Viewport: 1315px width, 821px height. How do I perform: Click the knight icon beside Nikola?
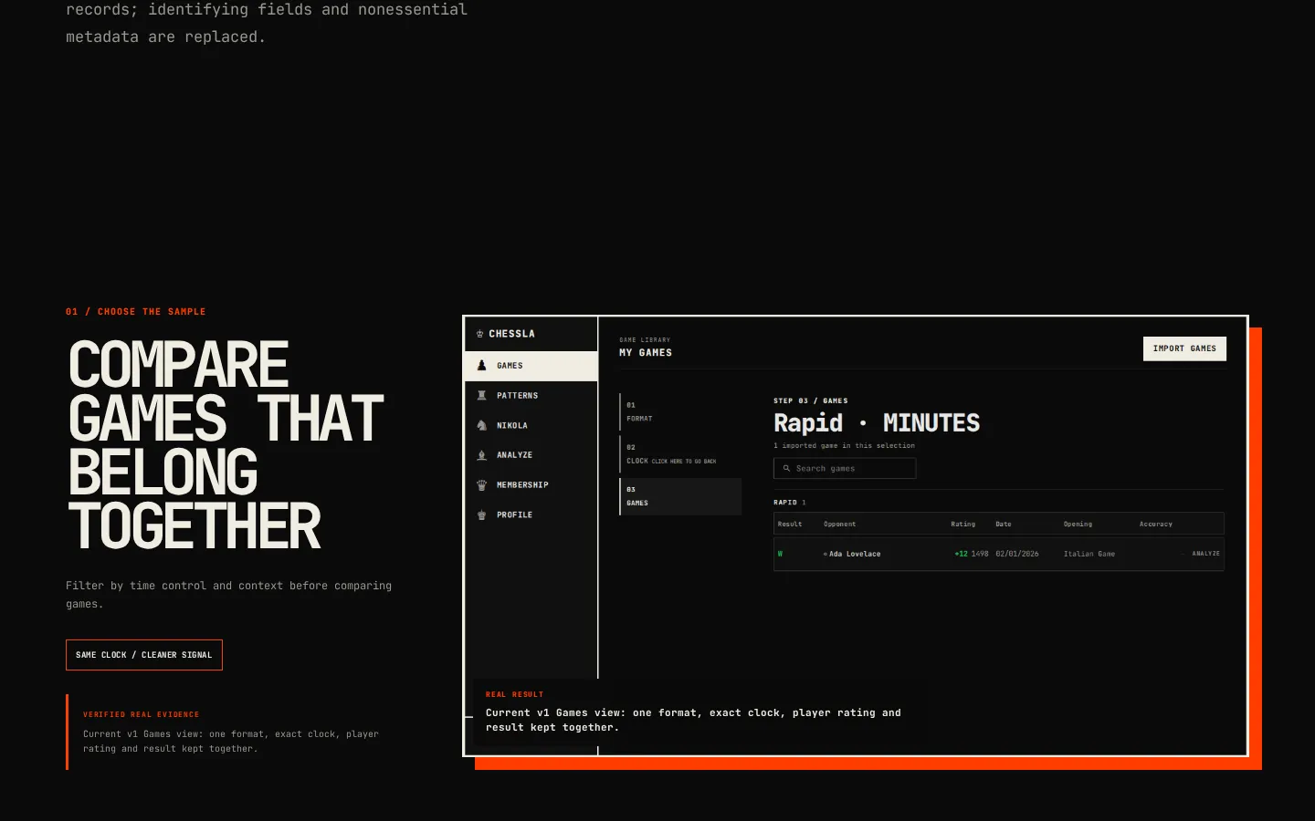point(481,426)
